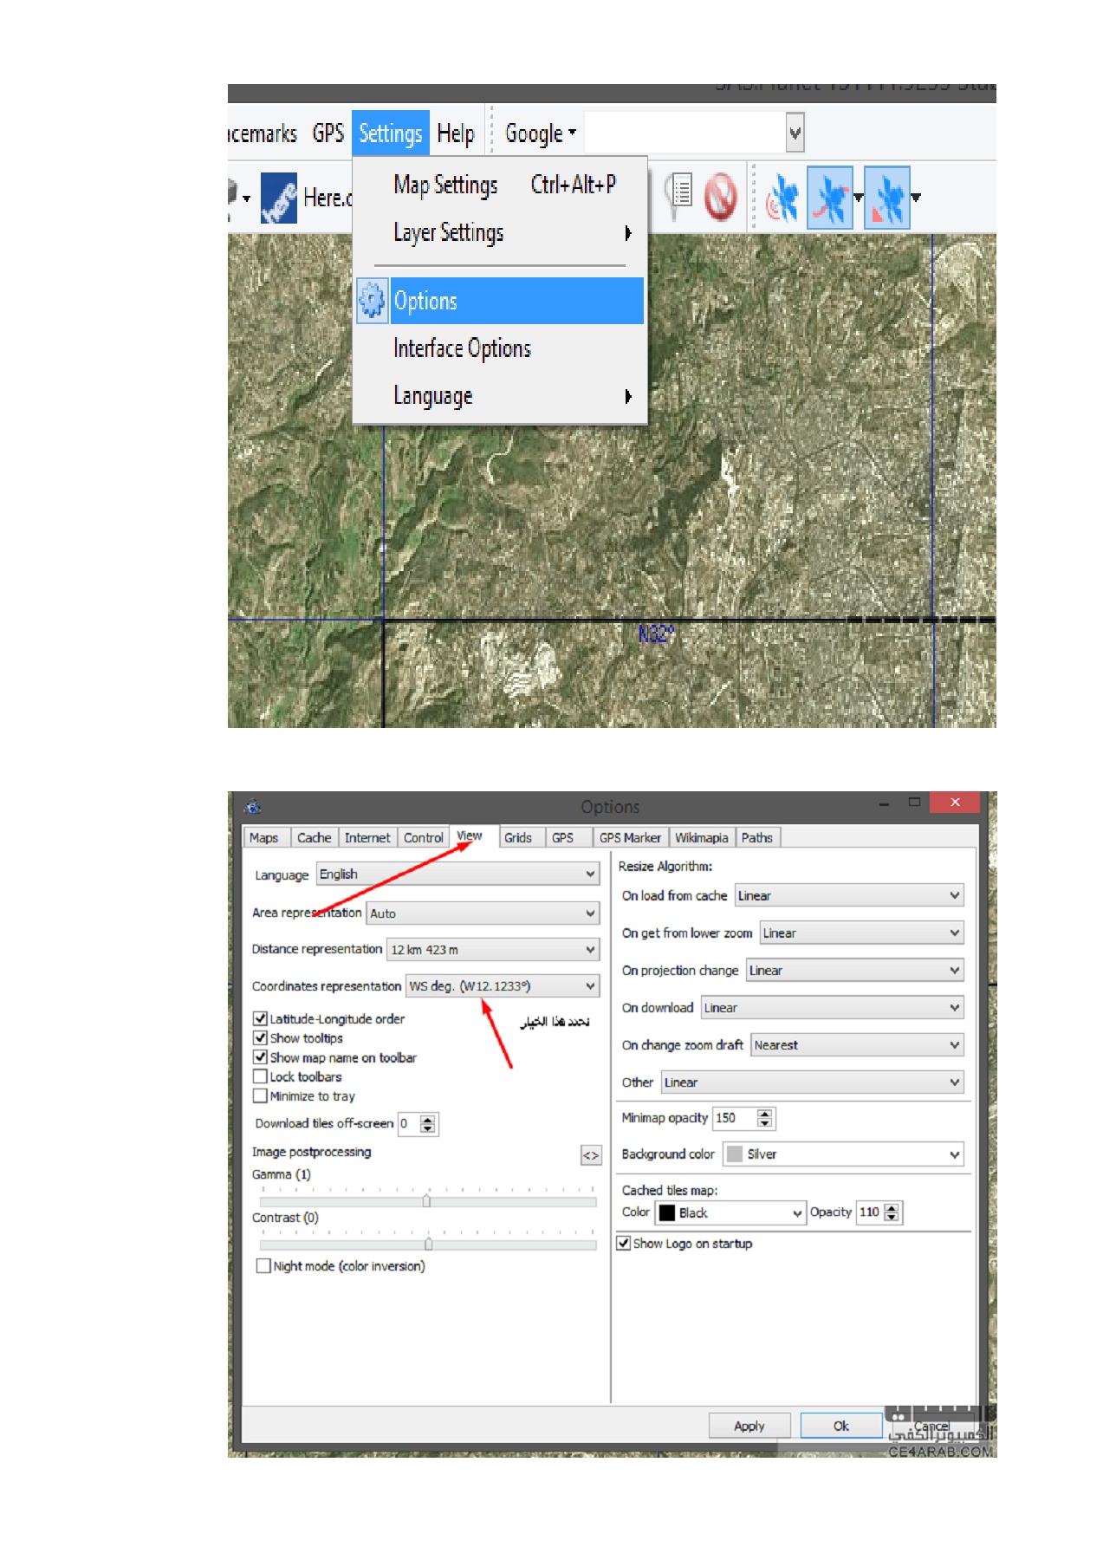Toggle the GPS satellite track recording icon
Screen dimensions: 1103x1560
pyautogui.click(x=830, y=198)
